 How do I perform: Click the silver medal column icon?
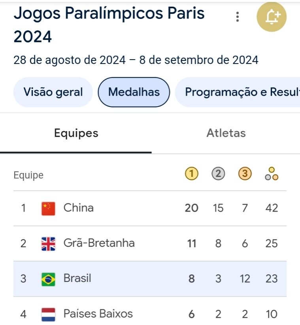tap(218, 174)
